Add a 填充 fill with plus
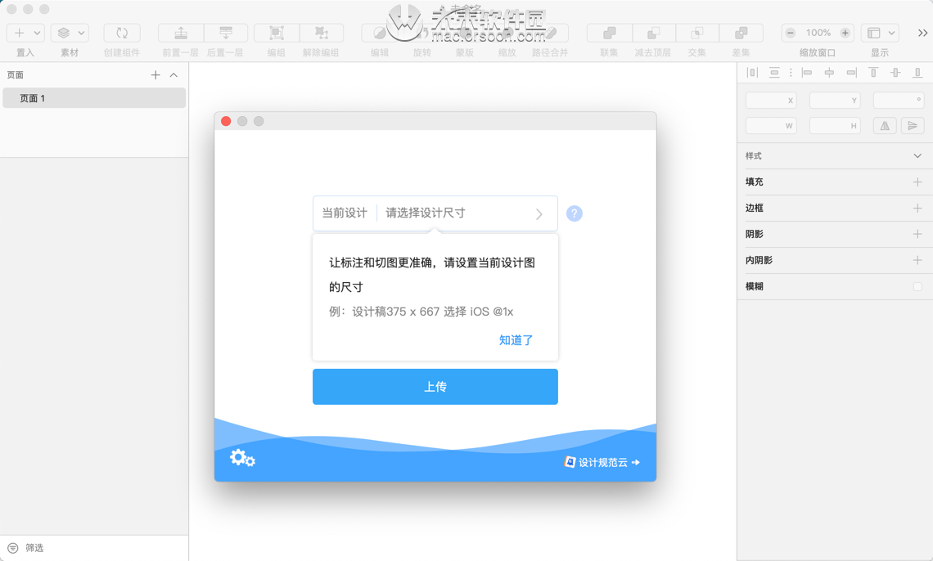Screen dimensions: 933x561 917,182
